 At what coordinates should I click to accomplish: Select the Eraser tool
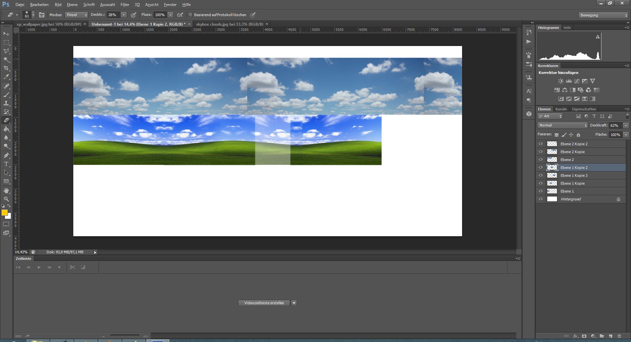point(6,120)
